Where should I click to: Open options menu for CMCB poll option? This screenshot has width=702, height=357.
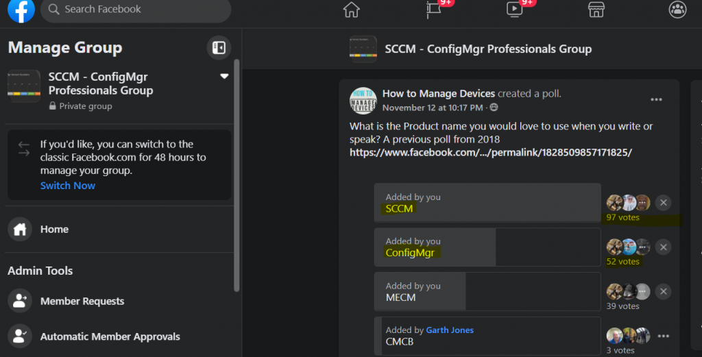[663, 336]
